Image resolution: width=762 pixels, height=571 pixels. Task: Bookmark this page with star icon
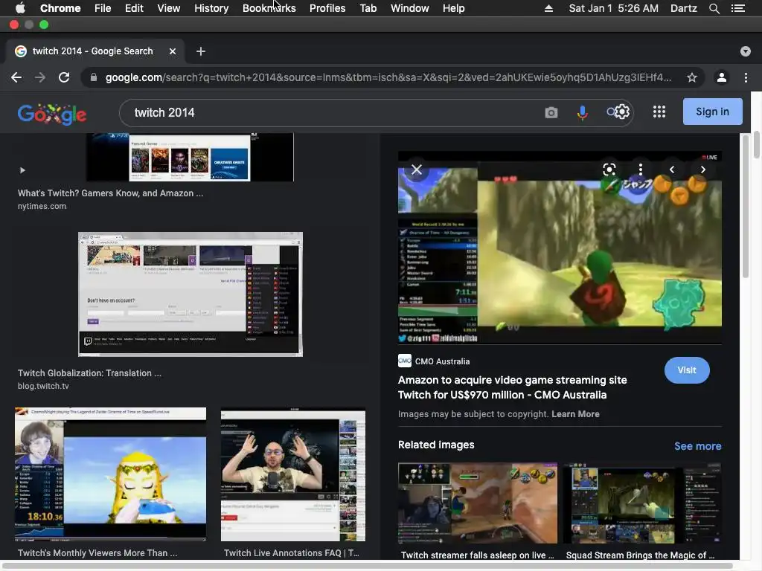(x=692, y=77)
